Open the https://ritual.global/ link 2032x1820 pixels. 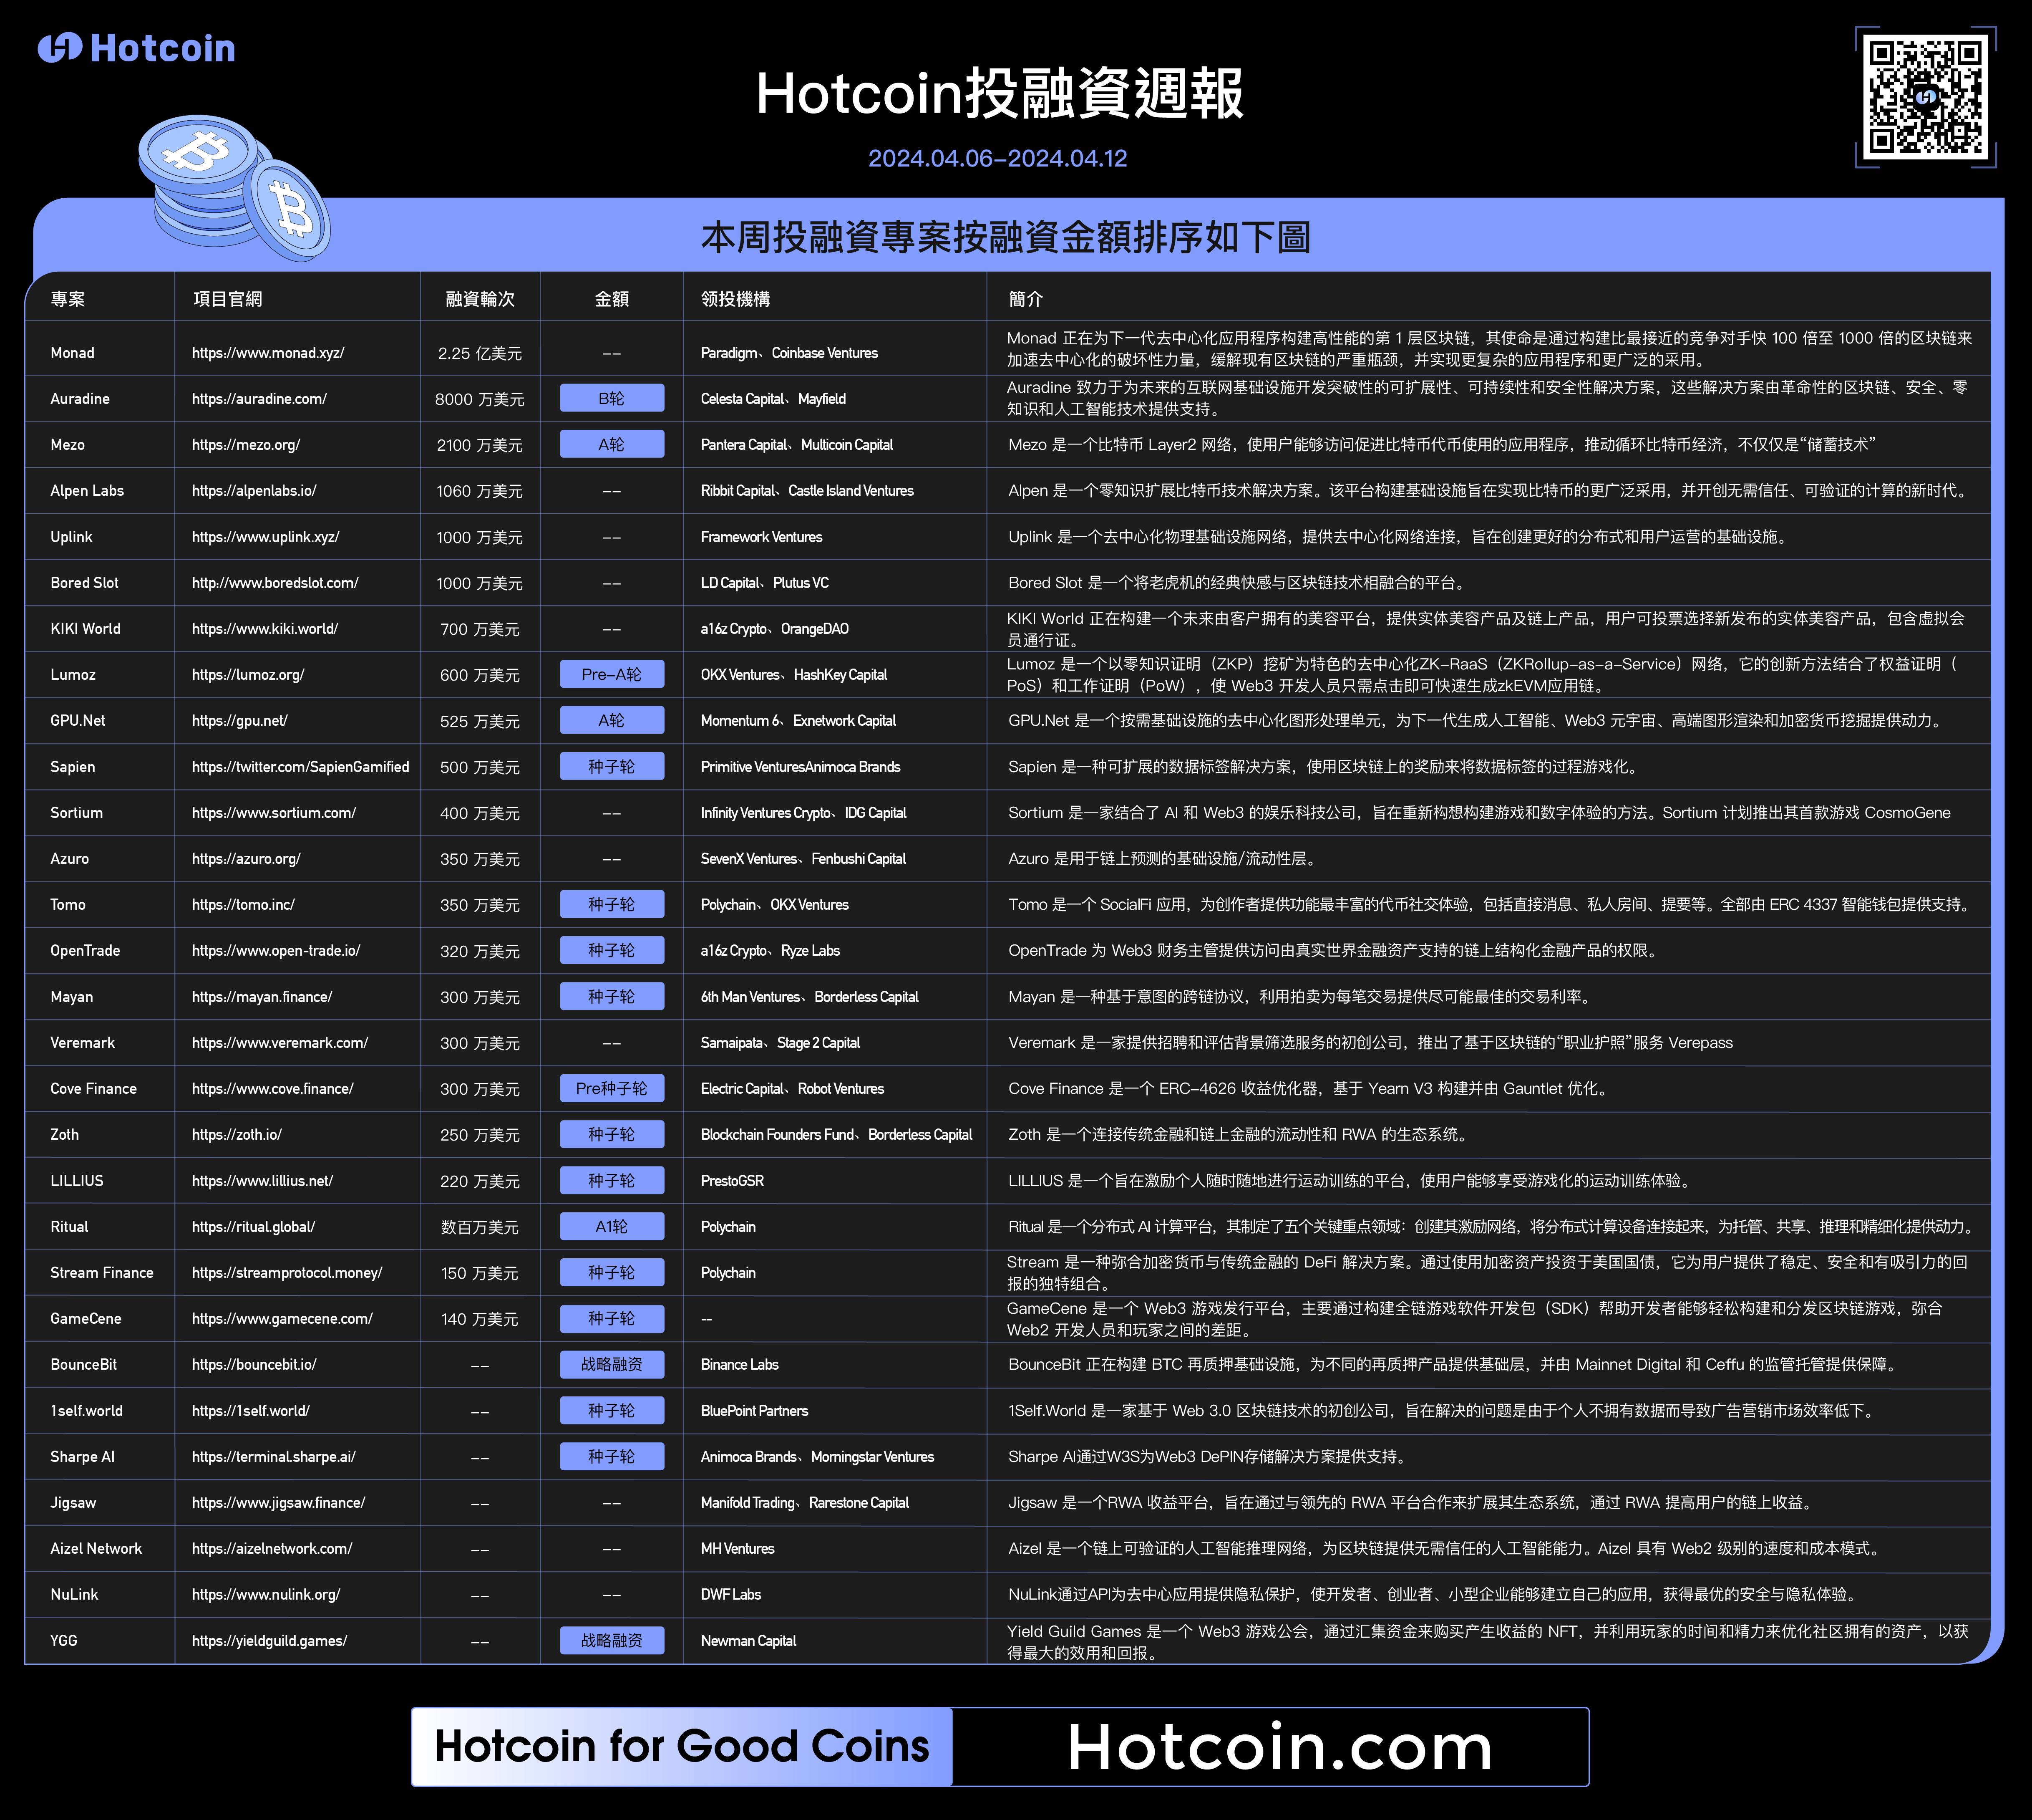[x=254, y=1227]
